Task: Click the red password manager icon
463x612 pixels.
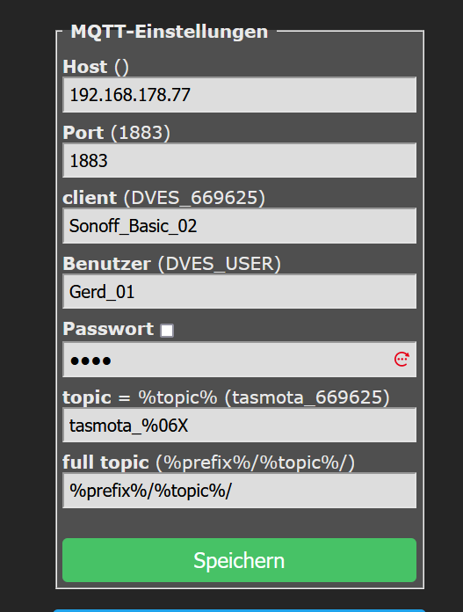Action: pyautogui.click(x=402, y=359)
